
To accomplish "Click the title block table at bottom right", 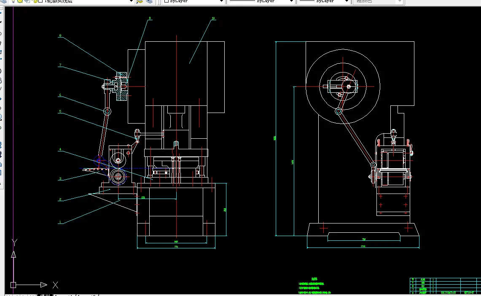I will tap(445, 286).
